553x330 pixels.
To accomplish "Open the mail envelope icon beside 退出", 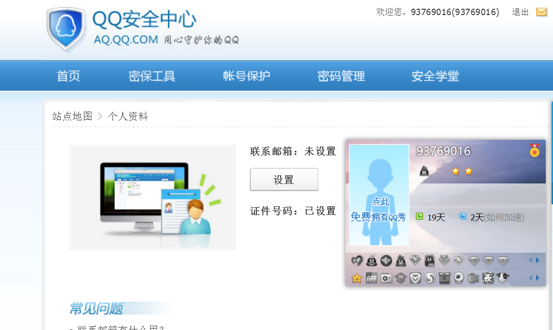I will tap(541, 12).
